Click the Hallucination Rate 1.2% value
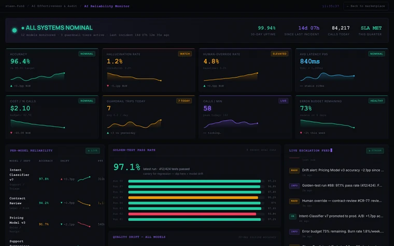Screen dimensions: 394x246 115,61
